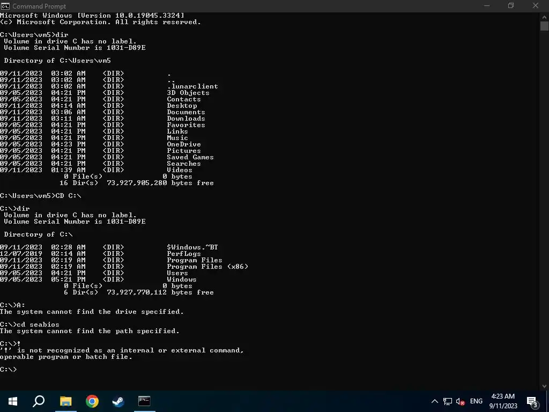Click the scrollbar up arrow
Image resolution: width=549 pixels, height=412 pixels.
(544, 17)
